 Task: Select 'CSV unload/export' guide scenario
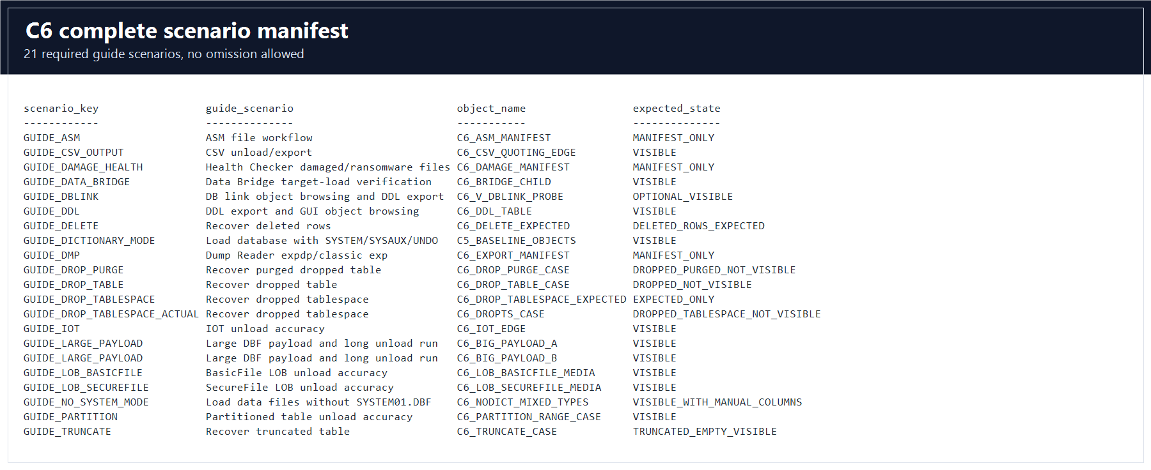pos(259,153)
